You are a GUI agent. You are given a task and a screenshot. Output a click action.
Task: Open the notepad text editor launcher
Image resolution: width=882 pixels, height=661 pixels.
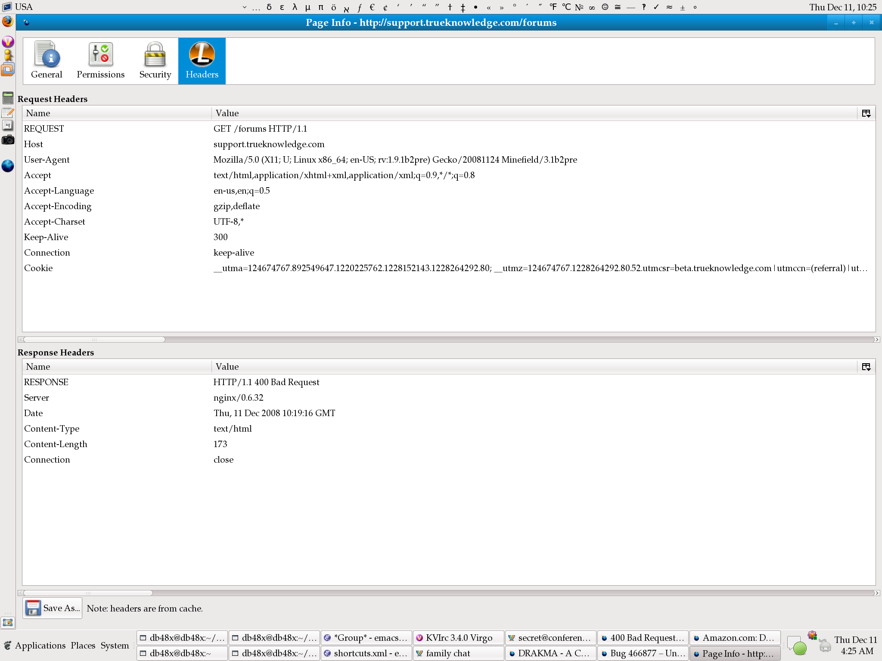[8, 113]
